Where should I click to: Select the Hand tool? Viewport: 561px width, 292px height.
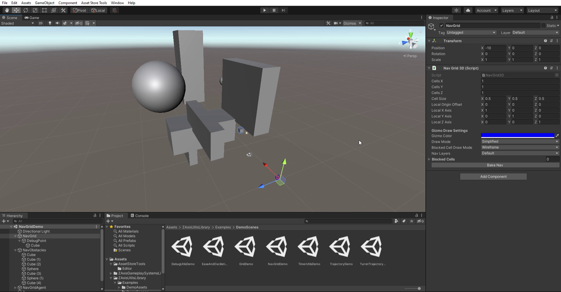(7, 10)
